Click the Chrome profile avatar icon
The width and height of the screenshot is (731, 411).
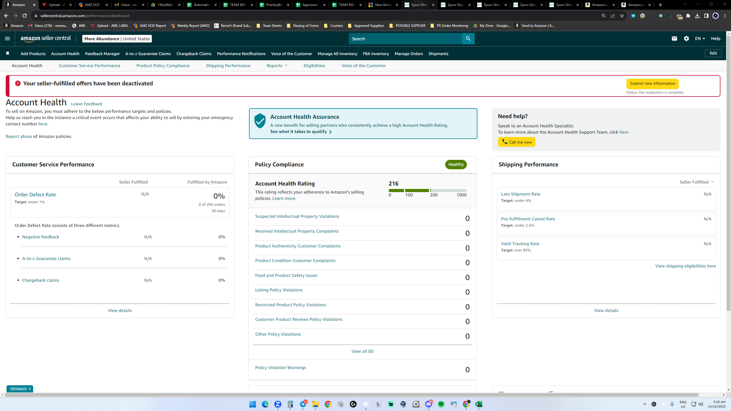point(716,16)
